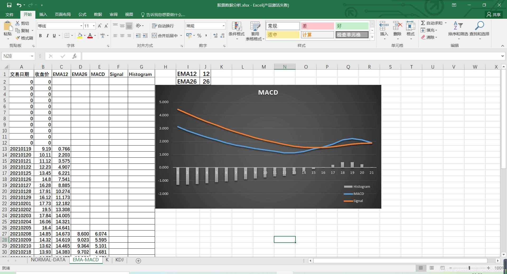Click the Percent Style icon
The image size is (507, 274).
[x=199, y=36]
